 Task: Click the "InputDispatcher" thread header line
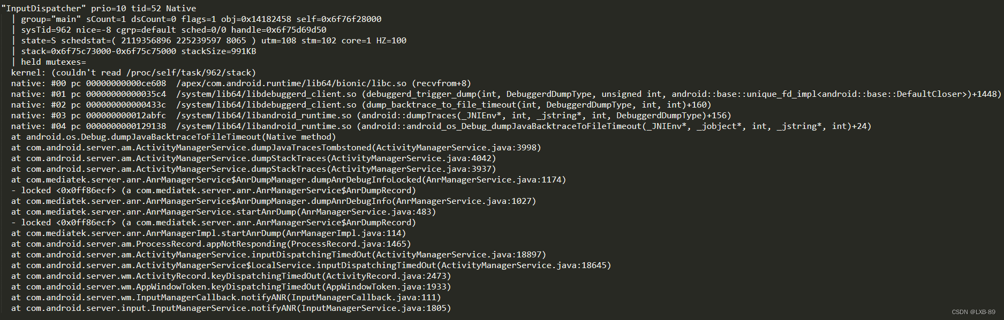click(x=99, y=9)
